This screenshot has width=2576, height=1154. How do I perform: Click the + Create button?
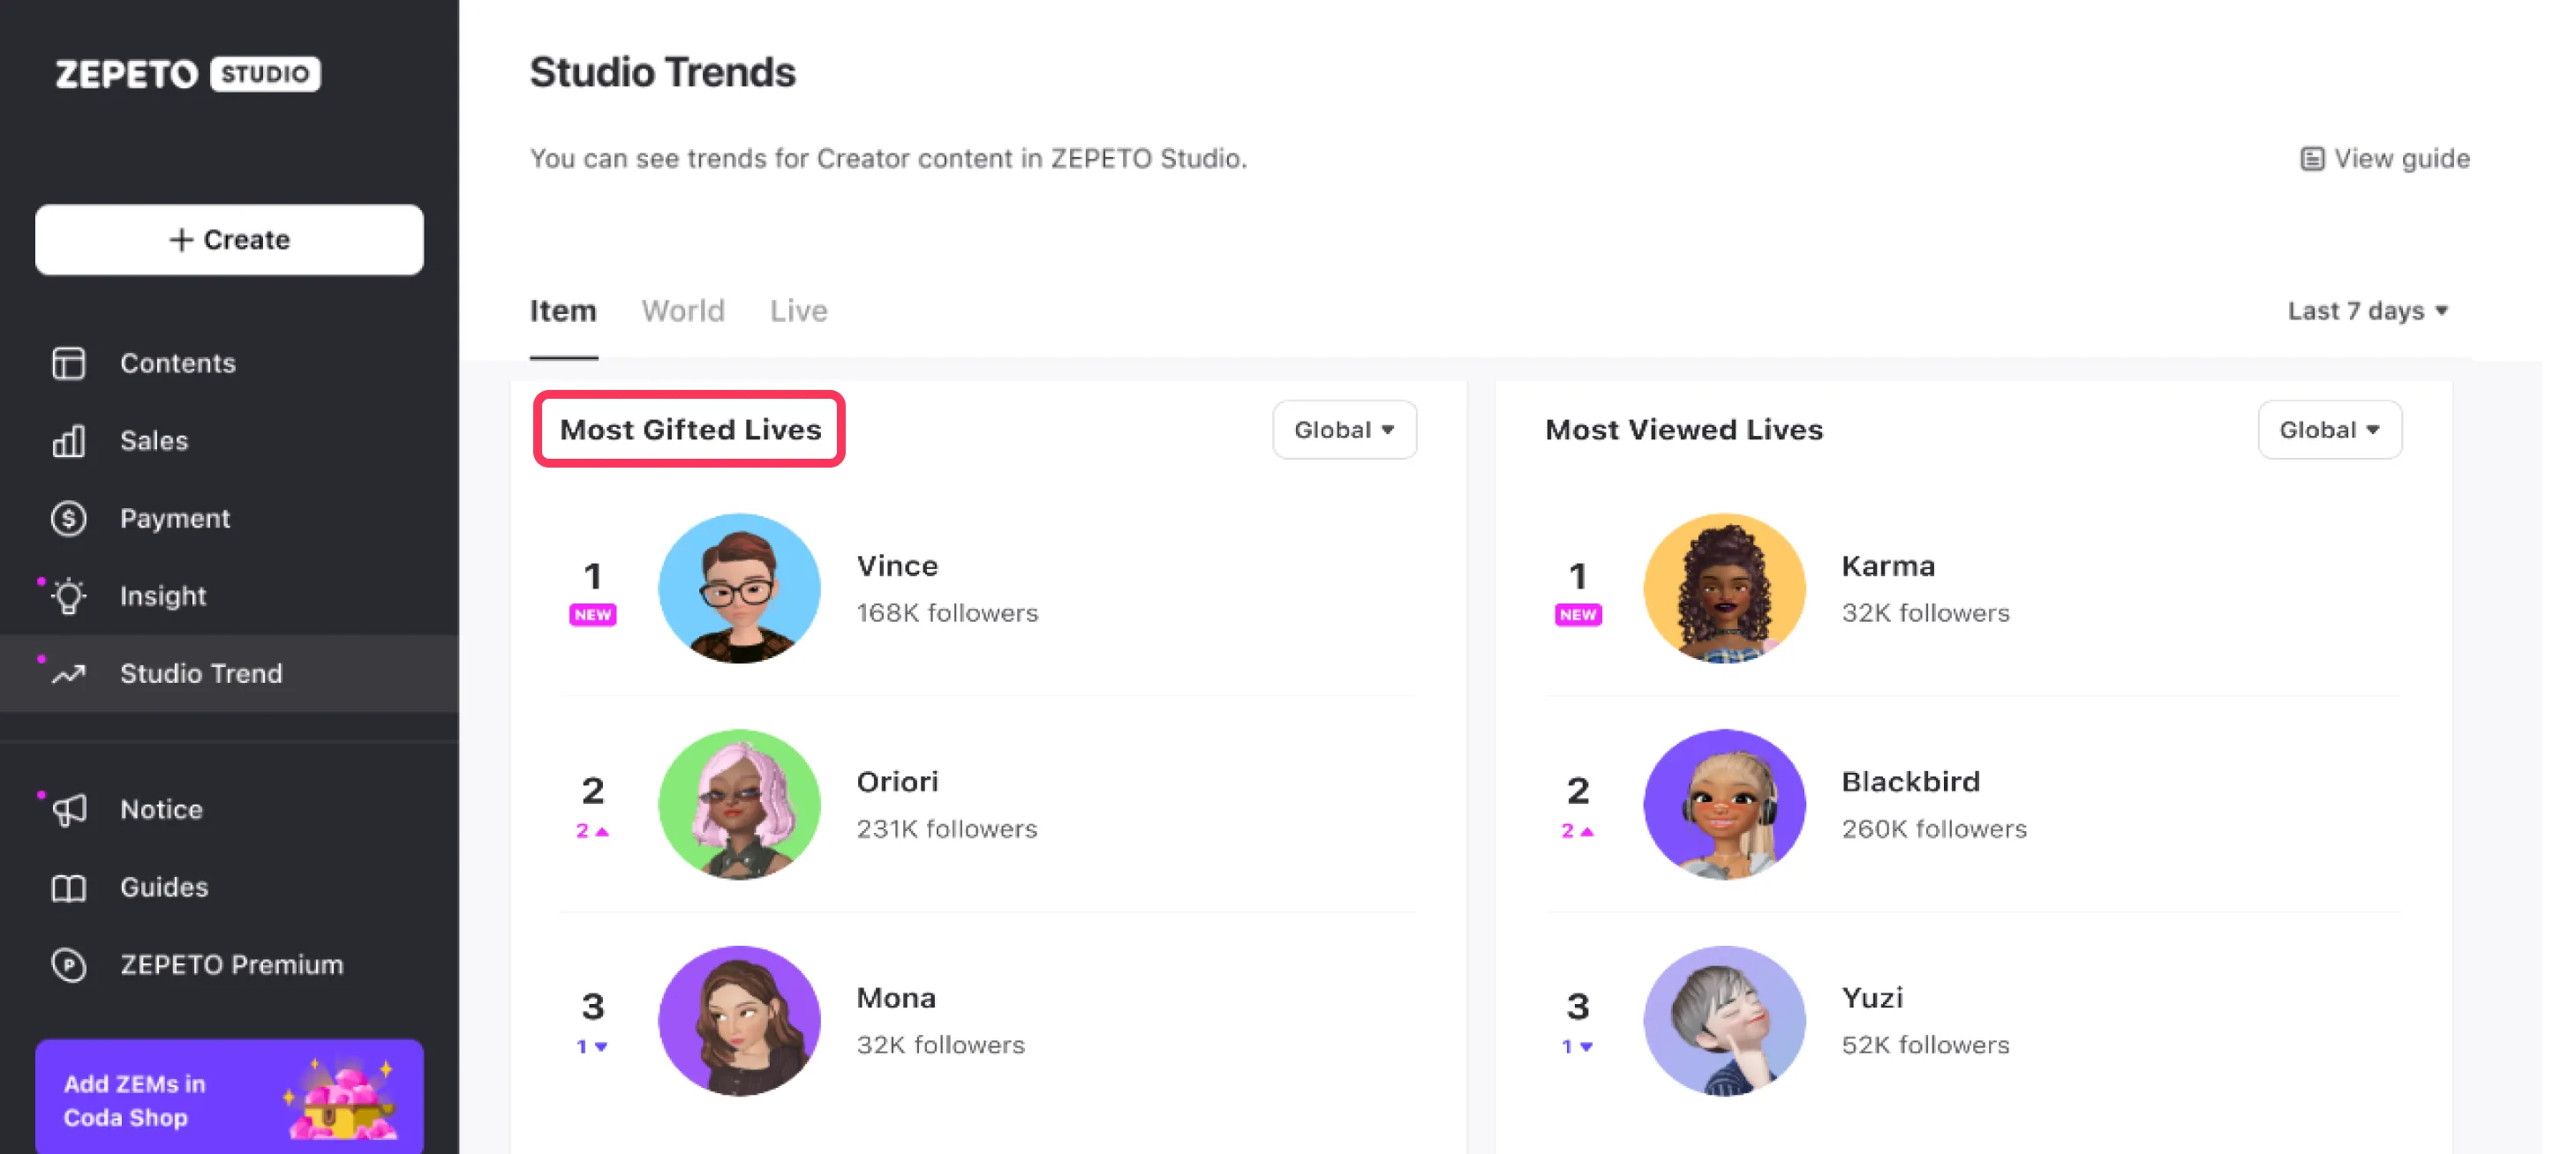point(229,240)
